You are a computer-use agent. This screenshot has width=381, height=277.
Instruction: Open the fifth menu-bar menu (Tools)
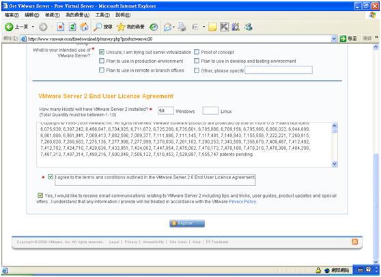point(102,15)
